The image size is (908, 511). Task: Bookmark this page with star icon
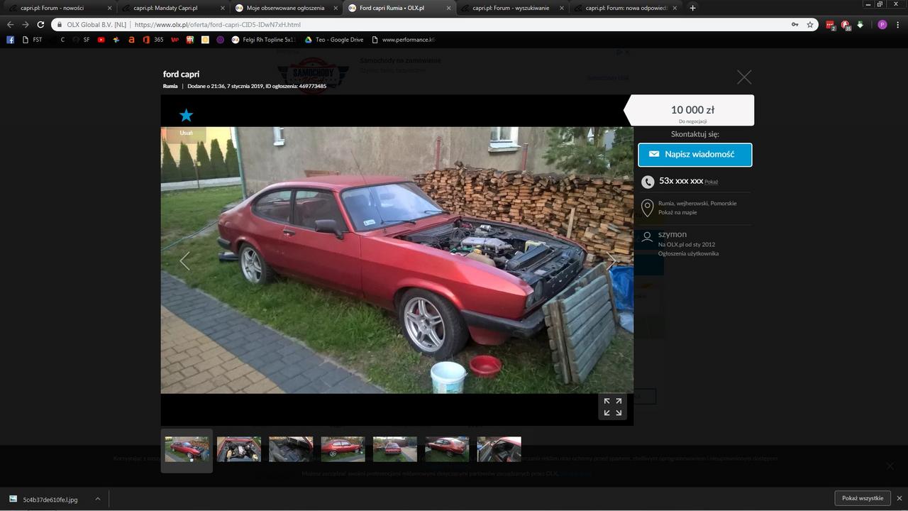[x=809, y=24]
